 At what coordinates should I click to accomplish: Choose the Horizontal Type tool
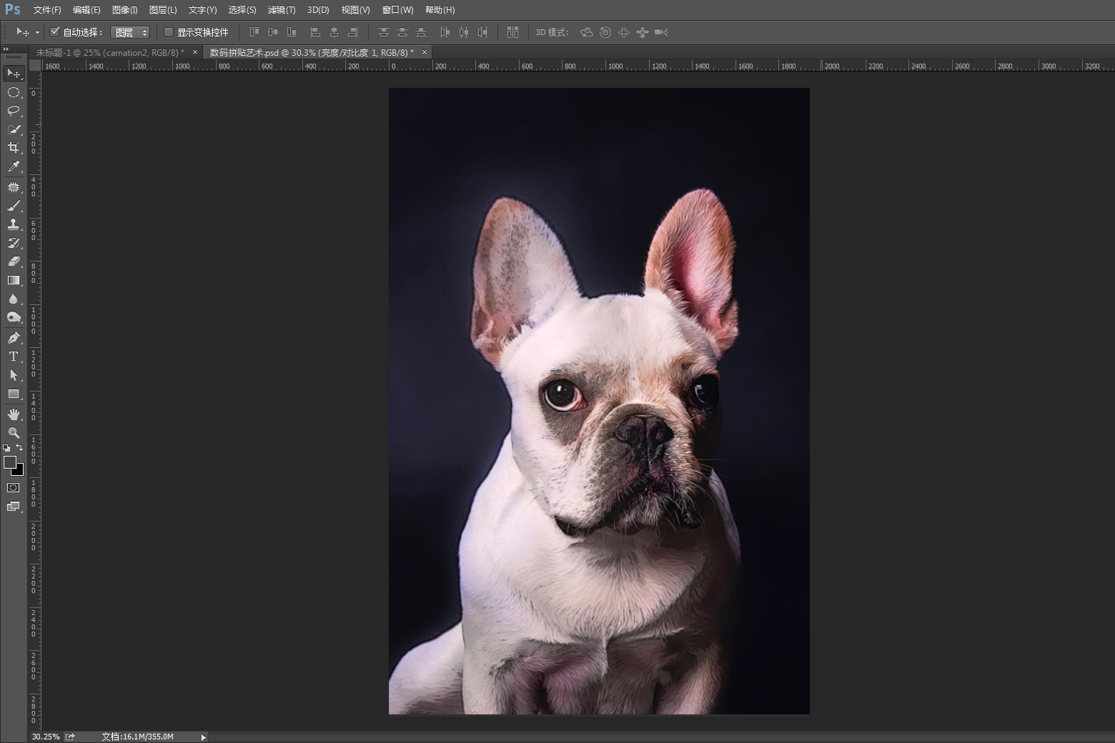13,356
